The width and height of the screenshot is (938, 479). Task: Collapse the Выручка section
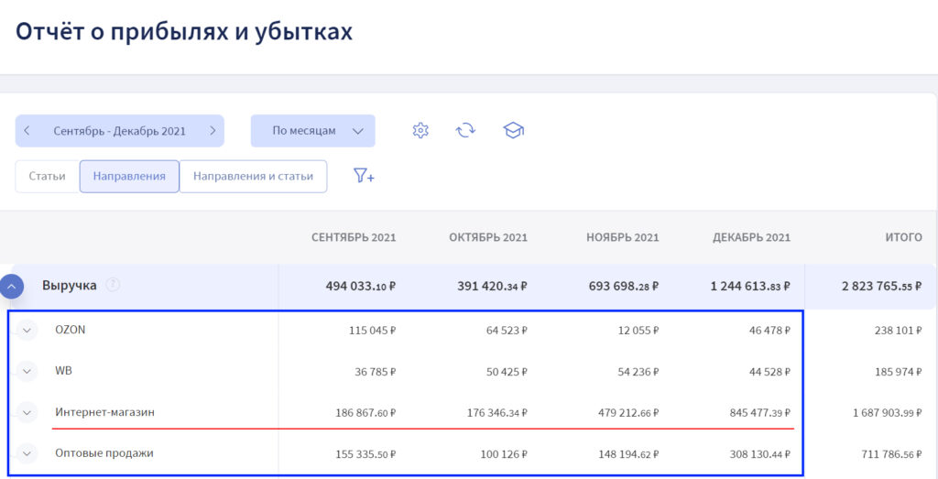point(12,287)
